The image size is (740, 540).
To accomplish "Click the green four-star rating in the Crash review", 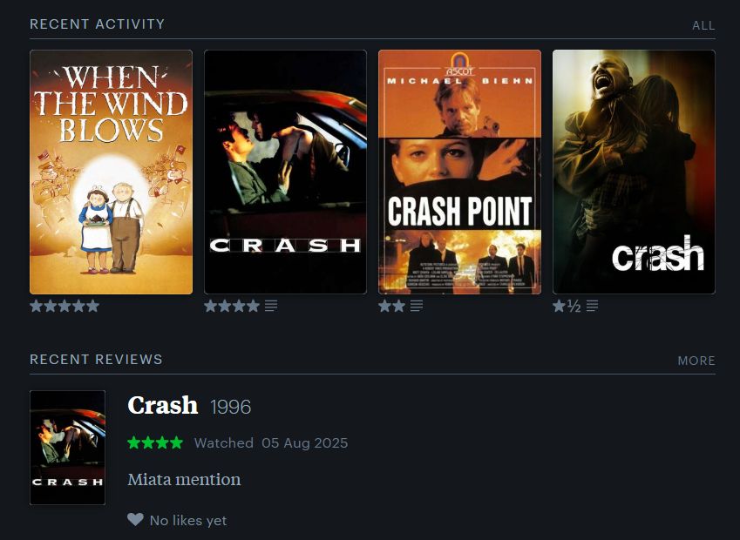I will pyautogui.click(x=155, y=442).
